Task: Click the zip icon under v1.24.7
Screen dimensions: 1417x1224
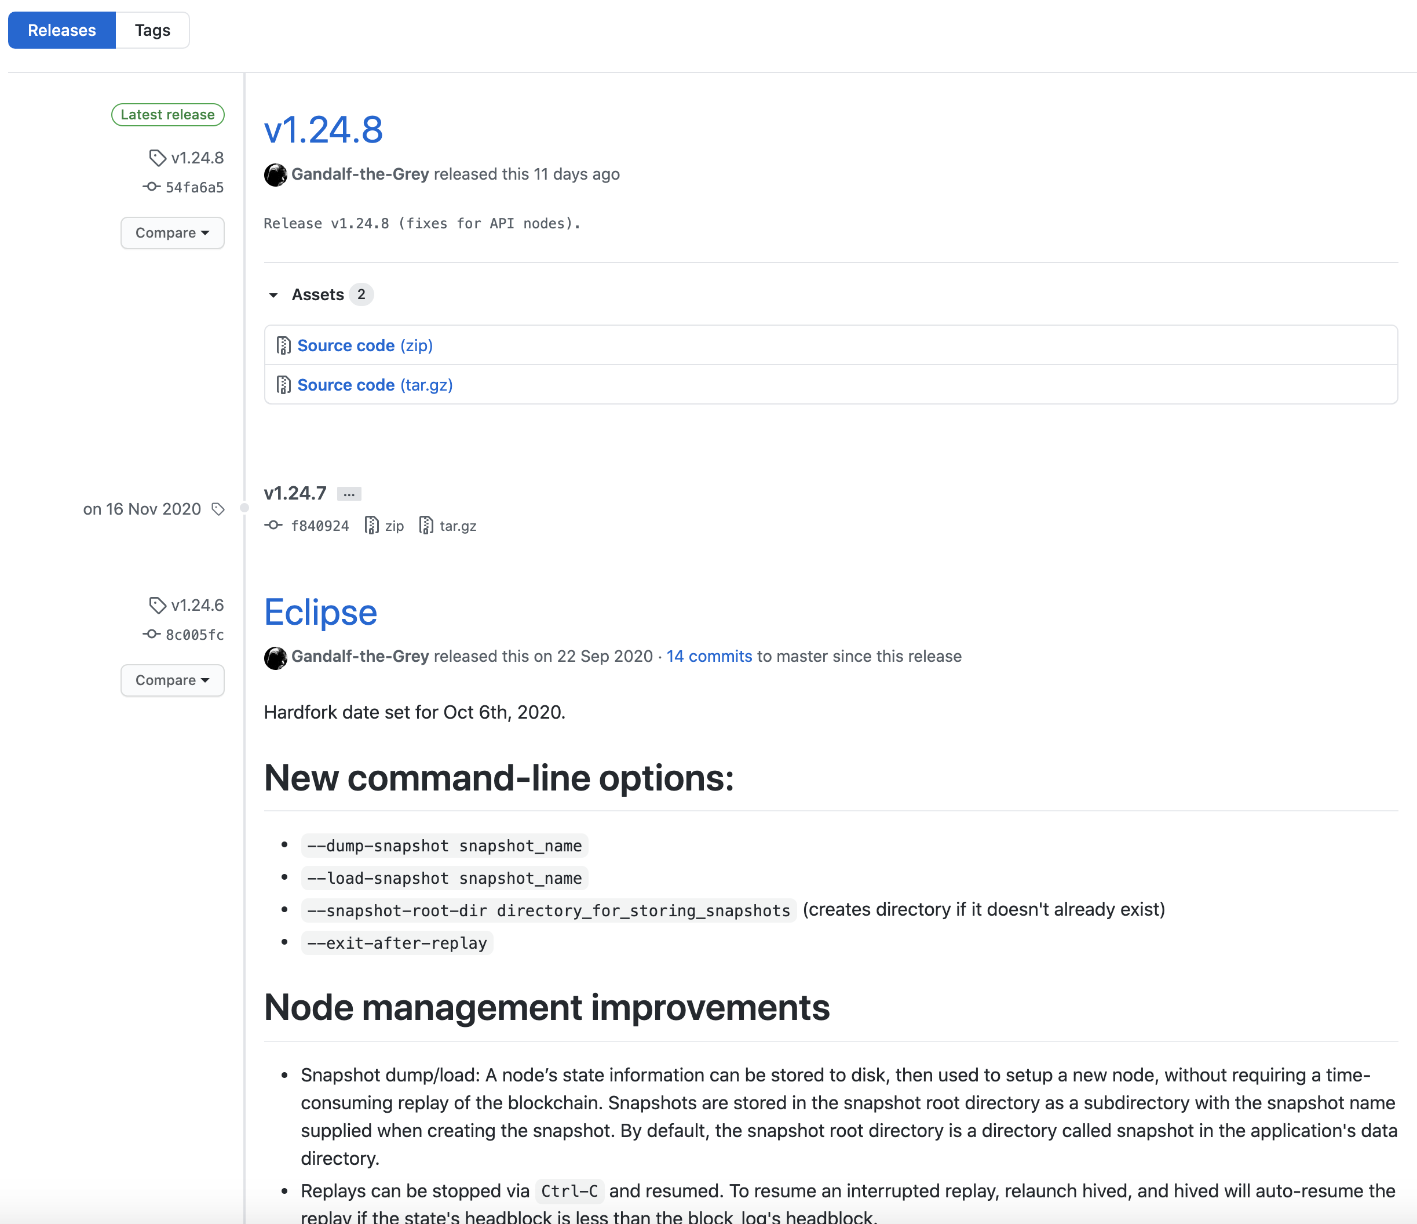Action: click(371, 526)
